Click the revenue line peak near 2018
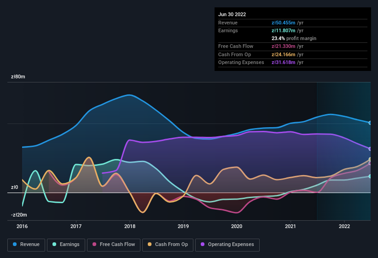The width and height of the screenshot is (378, 258). (130, 95)
